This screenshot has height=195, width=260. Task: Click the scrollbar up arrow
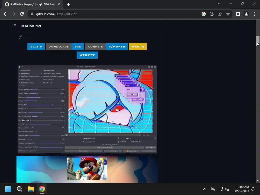coord(258,22)
